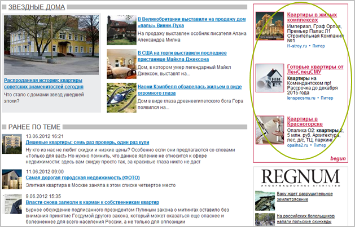This screenshot has height=227, width=355.
Task: Open article Дешевые квартиры: семь раз проверь
Action: [87, 143]
